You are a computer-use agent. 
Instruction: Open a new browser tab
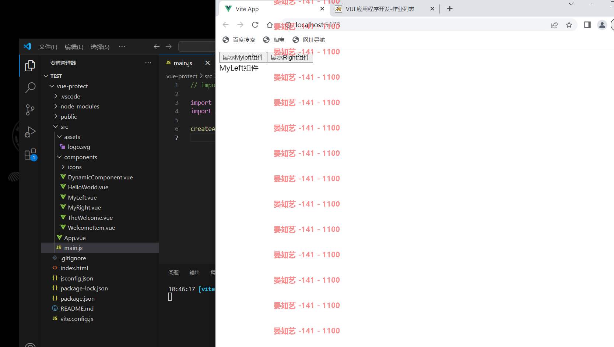coord(450,8)
